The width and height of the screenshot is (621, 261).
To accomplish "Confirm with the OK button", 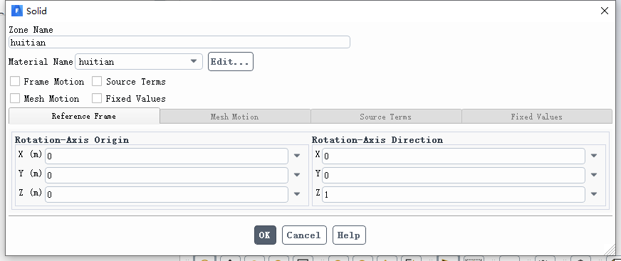I will click(x=265, y=235).
